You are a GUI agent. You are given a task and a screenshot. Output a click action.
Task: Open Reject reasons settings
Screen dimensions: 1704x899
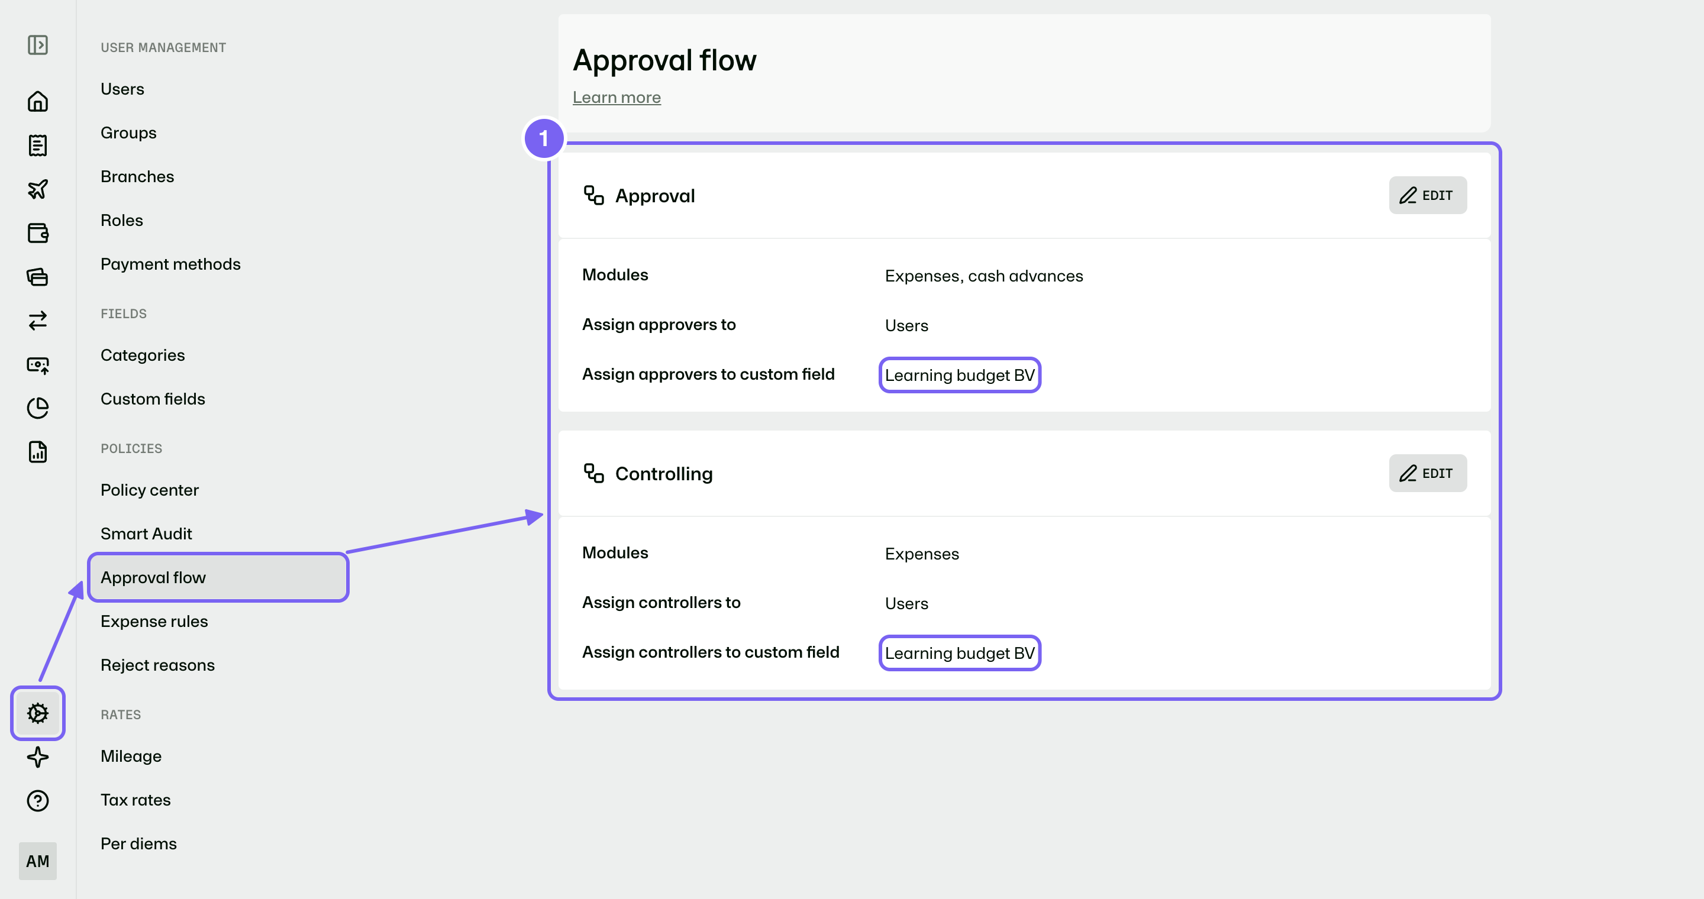point(157,665)
